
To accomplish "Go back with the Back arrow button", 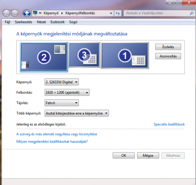I will click(x=6, y=13).
